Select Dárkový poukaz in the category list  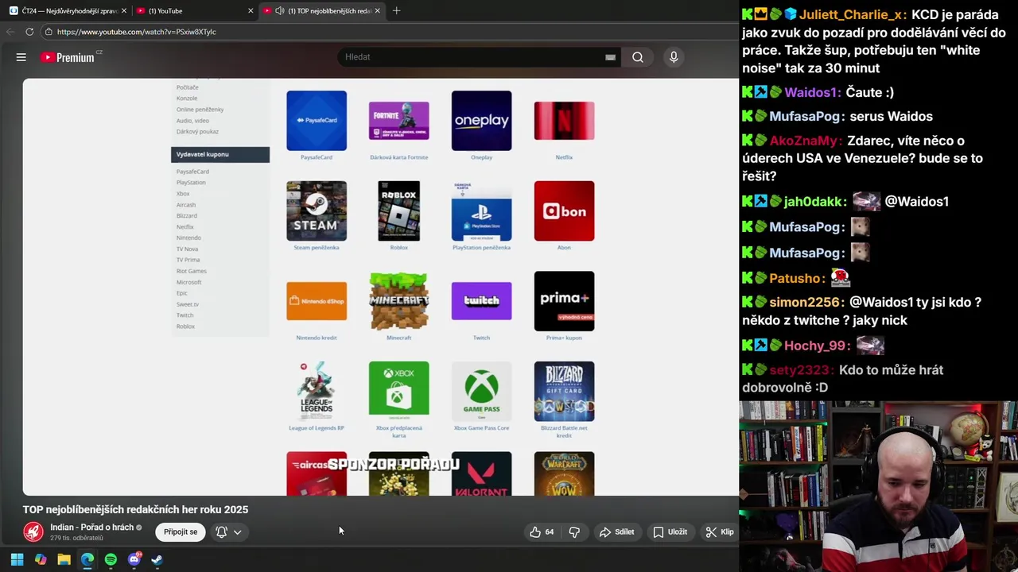197,132
